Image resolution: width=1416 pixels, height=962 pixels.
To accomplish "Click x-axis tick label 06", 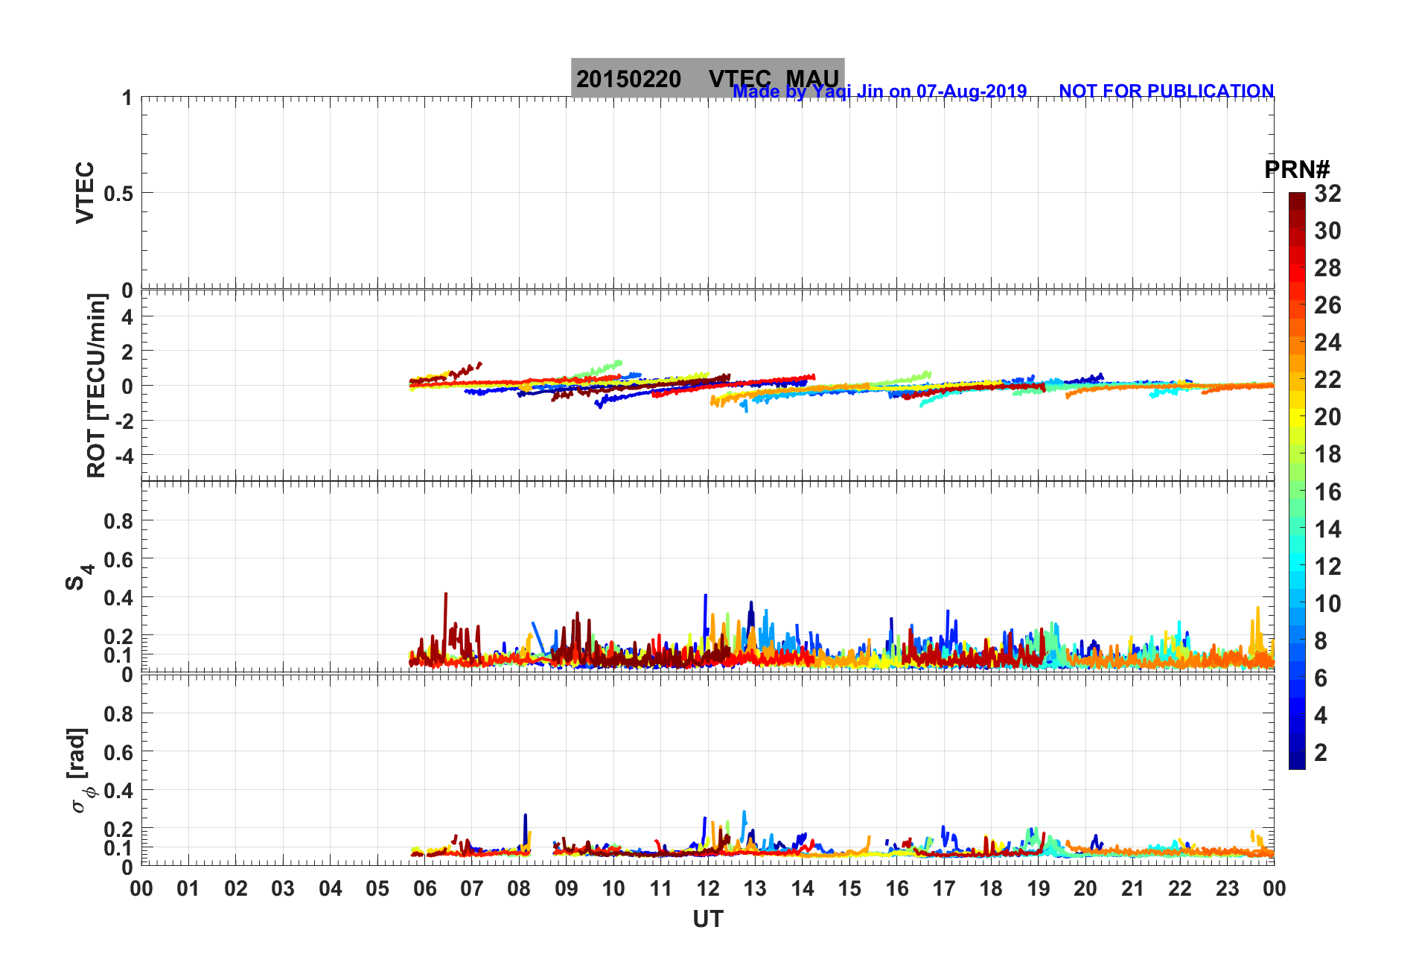I will point(424,888).
